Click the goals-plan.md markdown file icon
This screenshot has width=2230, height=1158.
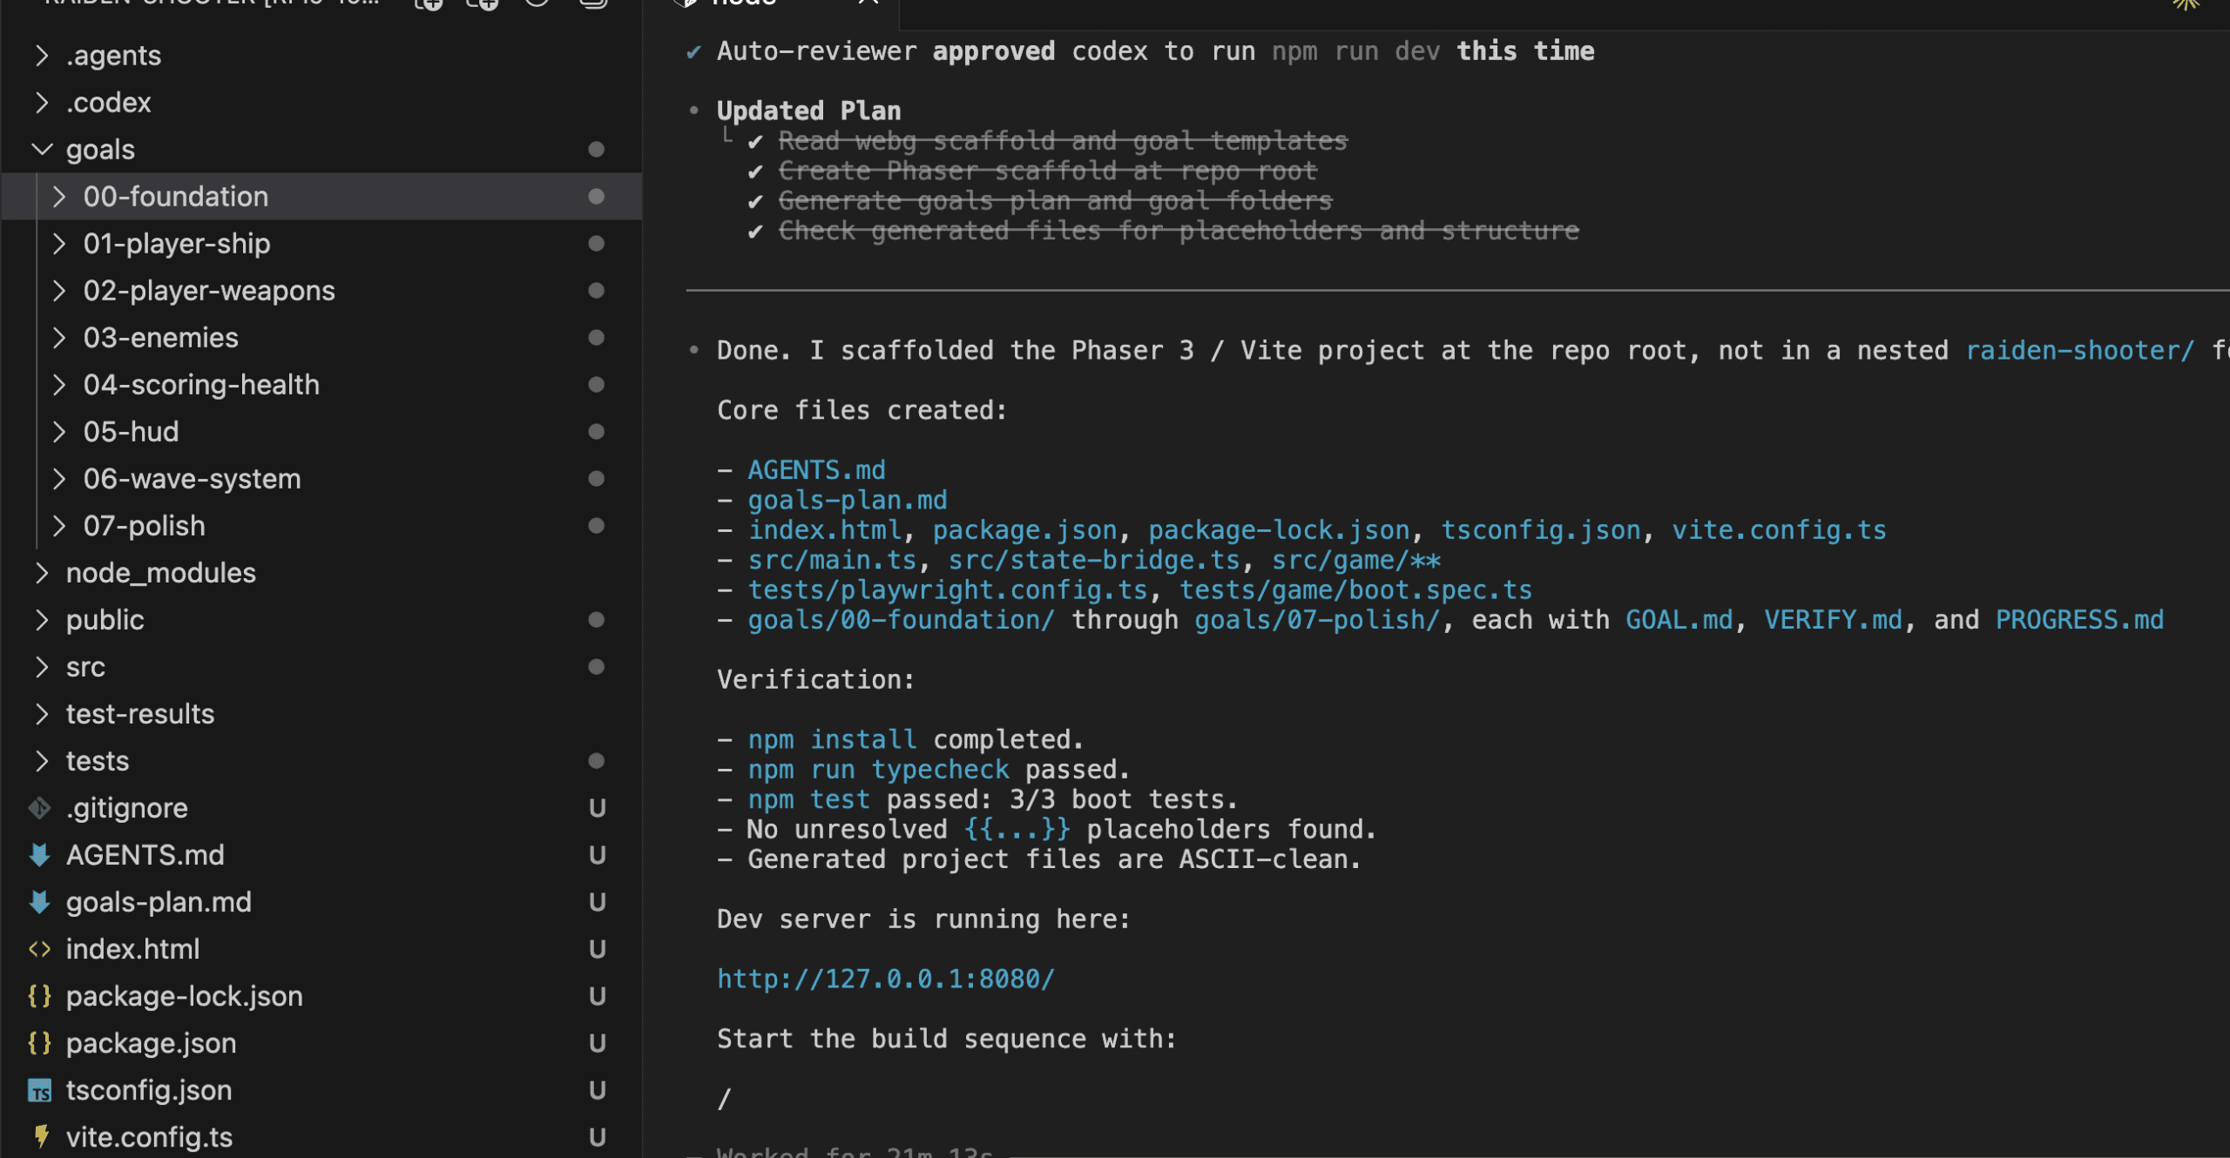click(39, 902)
